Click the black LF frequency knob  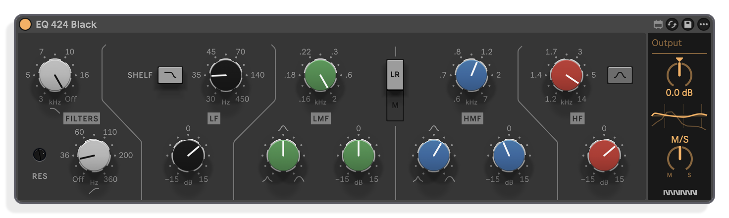[226, 75]
